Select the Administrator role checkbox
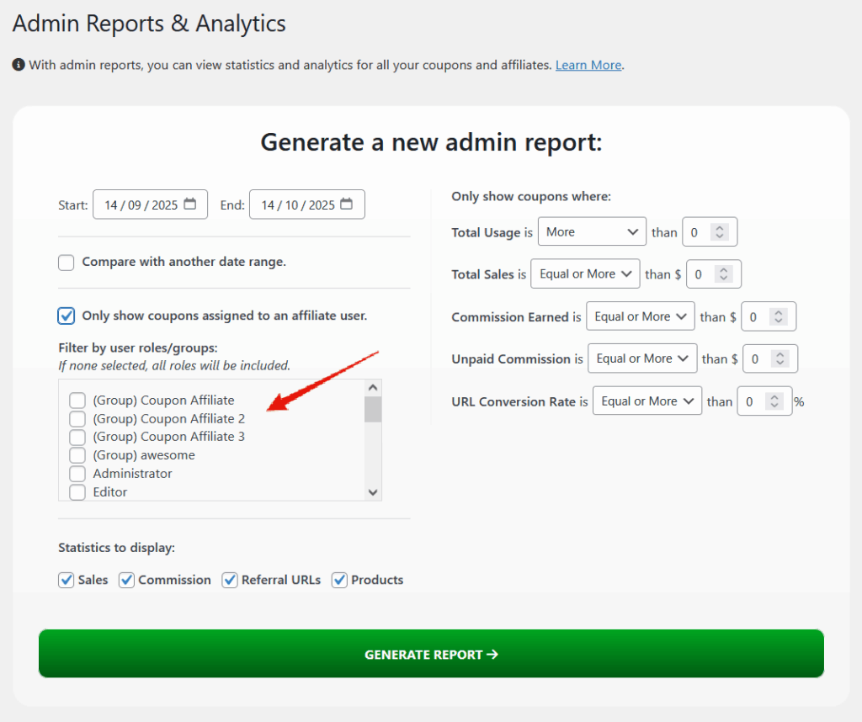The width and height of the screenshot is (862, 722). pyautogui.click(x=77, y=474)
